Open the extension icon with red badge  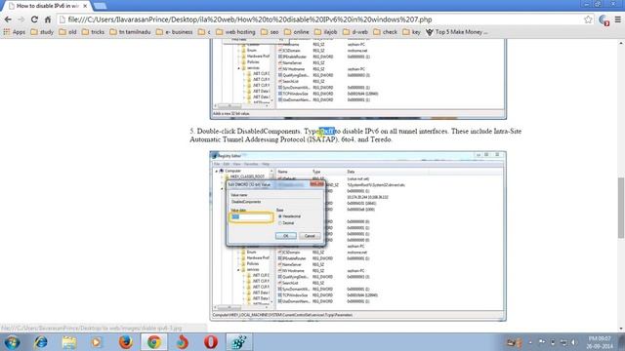(604, 19)
